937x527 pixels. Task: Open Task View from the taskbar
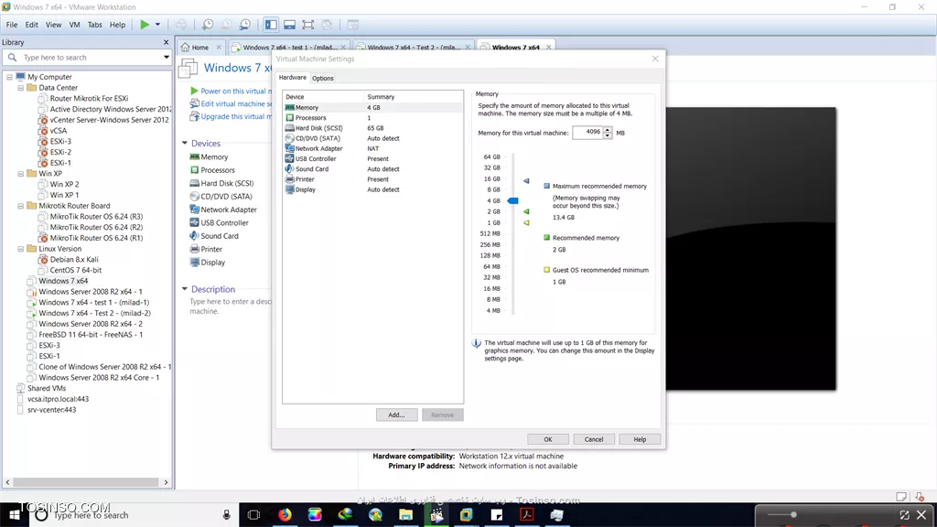(x=254, y=514)
